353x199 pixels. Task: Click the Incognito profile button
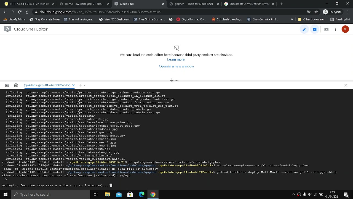click(x=333, y=12)
